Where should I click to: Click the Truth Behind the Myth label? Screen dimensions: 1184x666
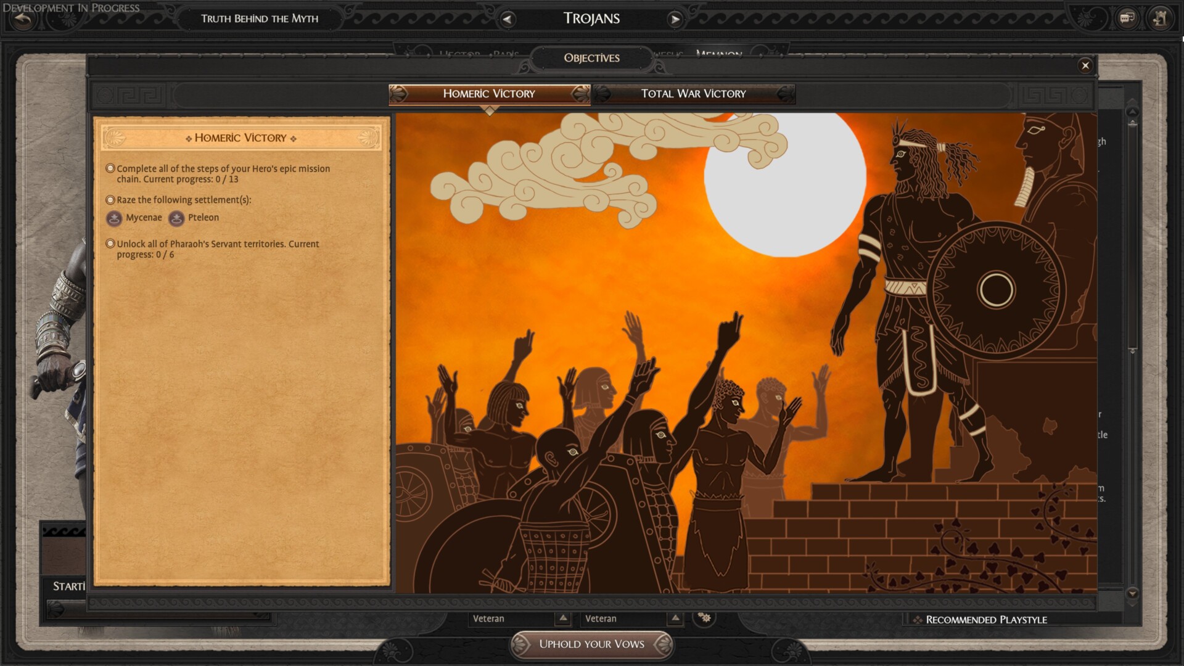coord(260,19)
